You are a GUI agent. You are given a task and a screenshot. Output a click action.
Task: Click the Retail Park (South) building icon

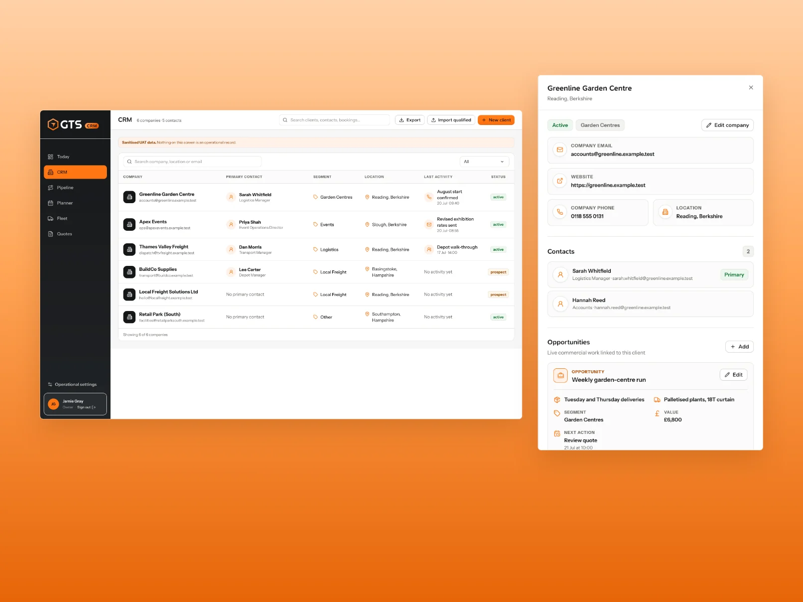tap(129, 317)
